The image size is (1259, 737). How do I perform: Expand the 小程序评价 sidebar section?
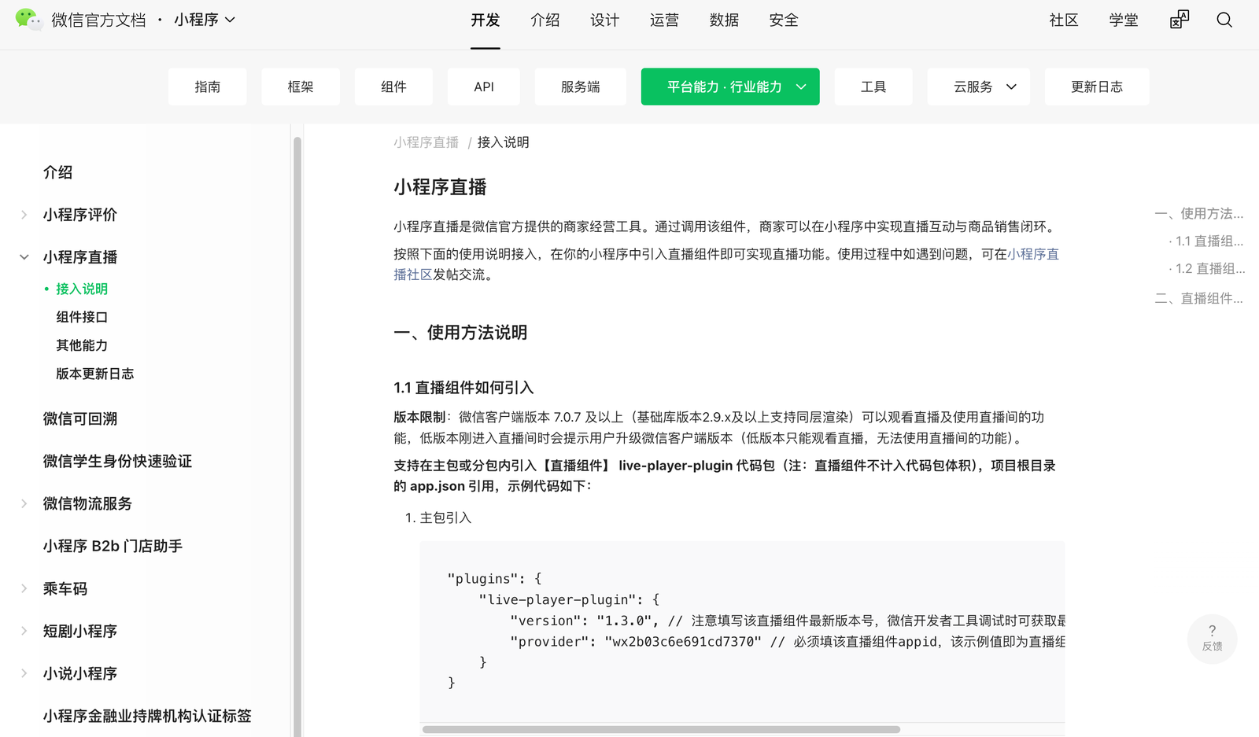24,215
